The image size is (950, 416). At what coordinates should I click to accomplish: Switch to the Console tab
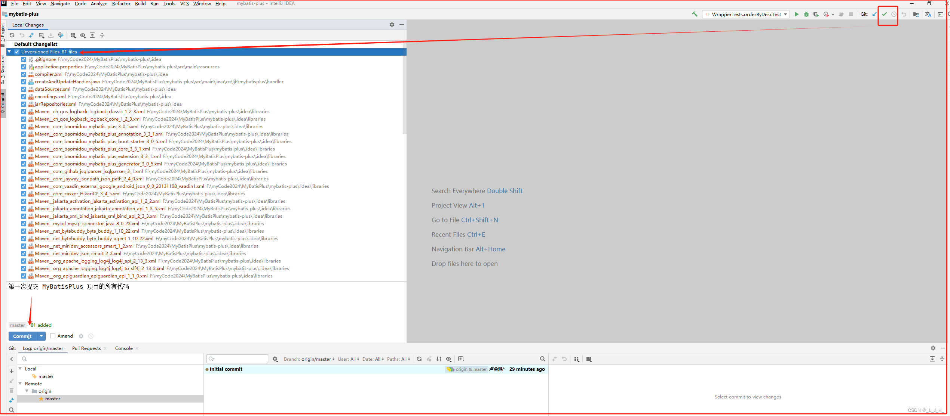[x=124, y=348]
